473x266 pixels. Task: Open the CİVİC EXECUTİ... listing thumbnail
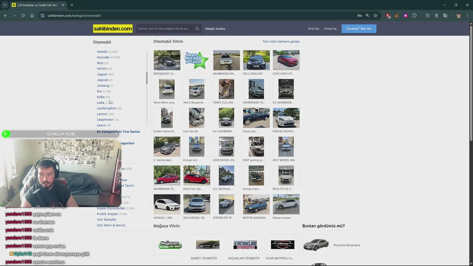pos(286,60)
